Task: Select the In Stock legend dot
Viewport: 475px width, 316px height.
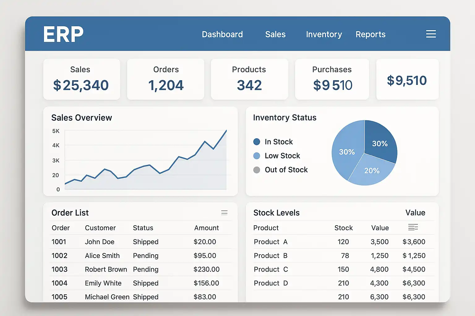Action: coord(257,142)
